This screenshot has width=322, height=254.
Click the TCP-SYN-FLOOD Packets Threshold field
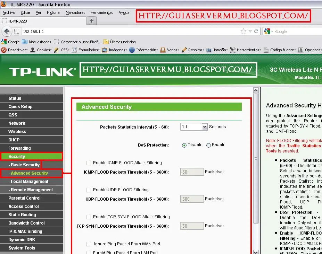[x=192, y=226]
